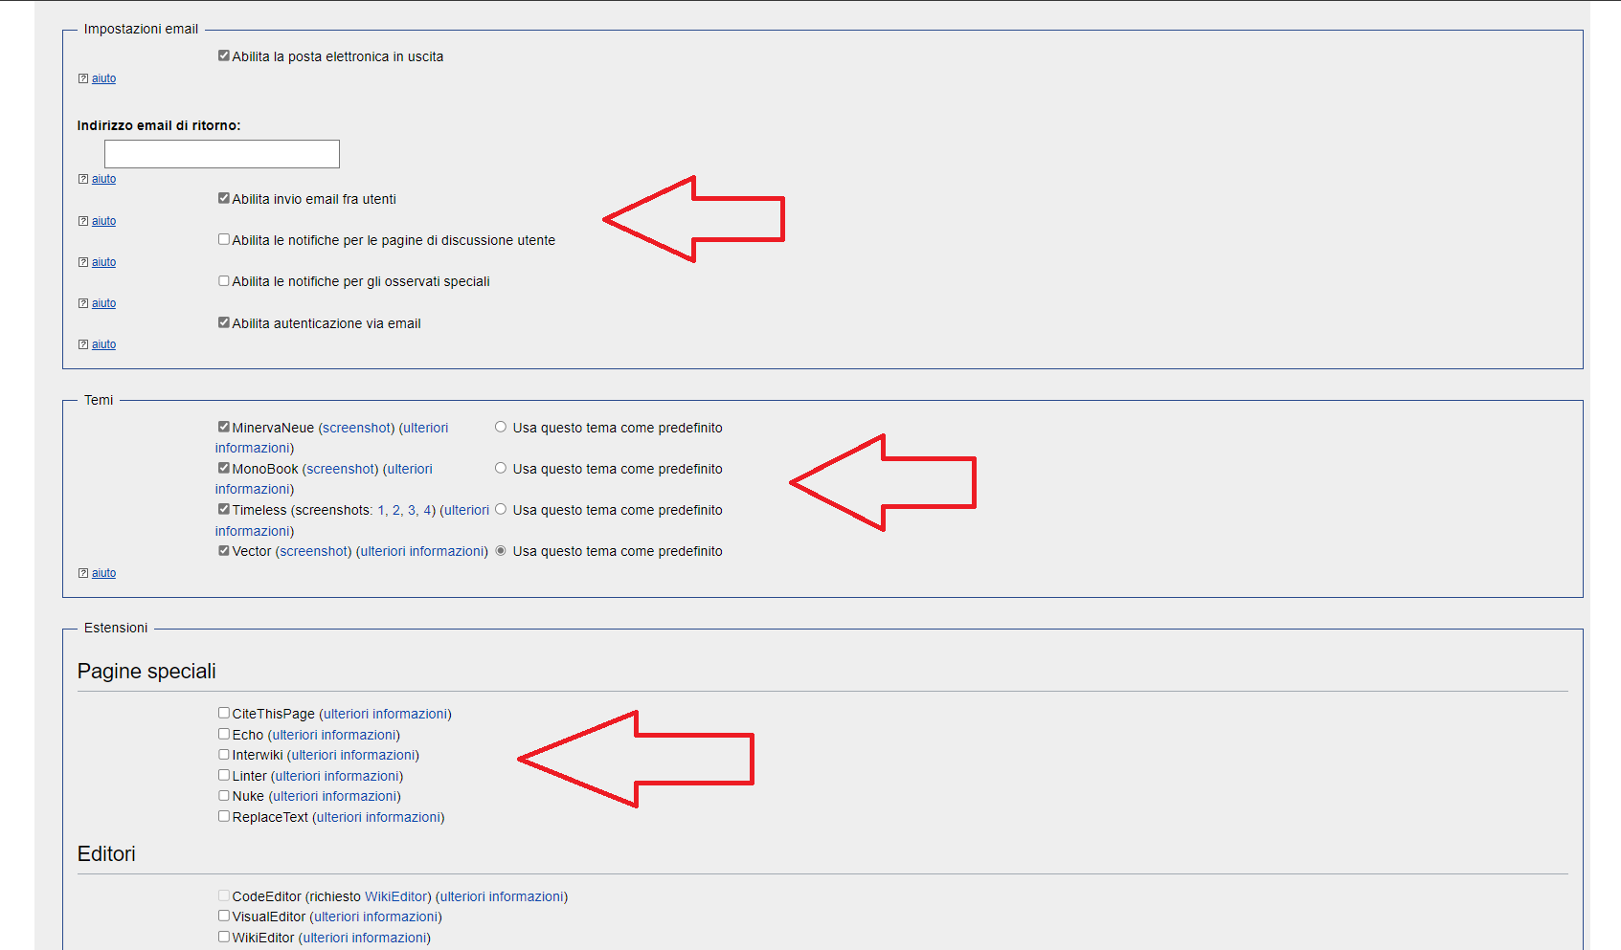Open aiuto link in the Temi section
This screenshot has width=1621, height=950.
click(103, 573)
